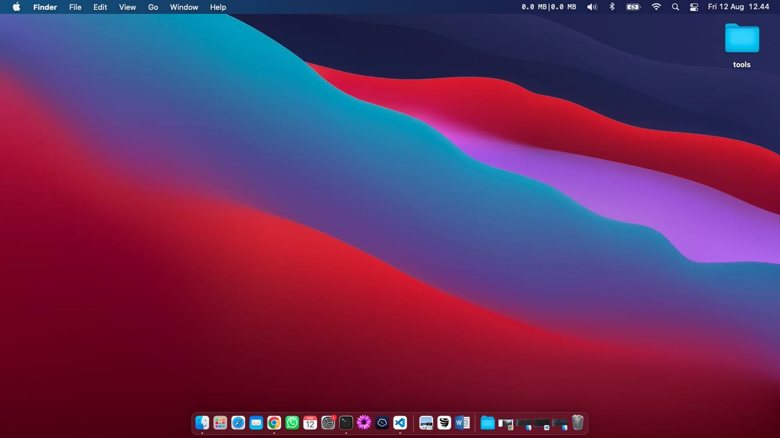Open the Finder application menu
This screenshot has height=438, width=780.
[x=45, y=7]
